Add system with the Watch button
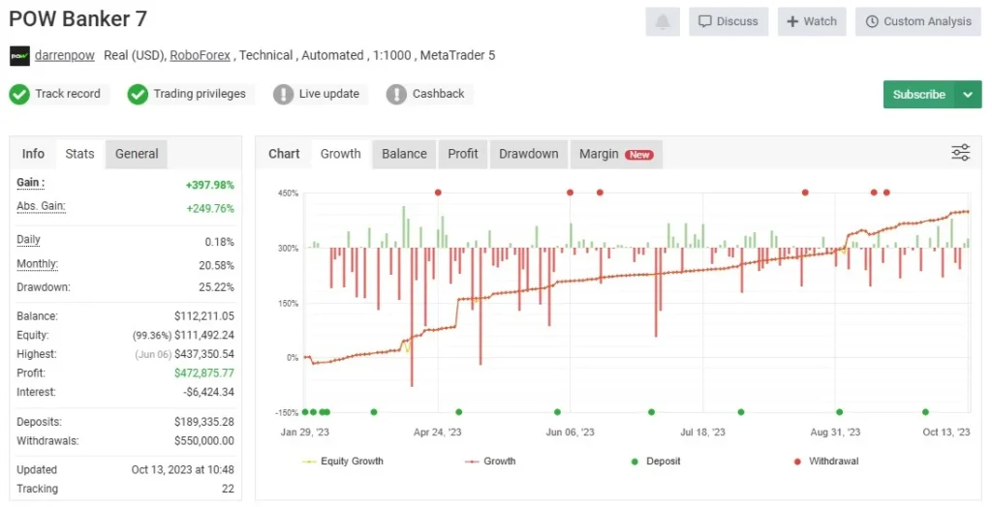992x507 pixels. tap(812, 21)
